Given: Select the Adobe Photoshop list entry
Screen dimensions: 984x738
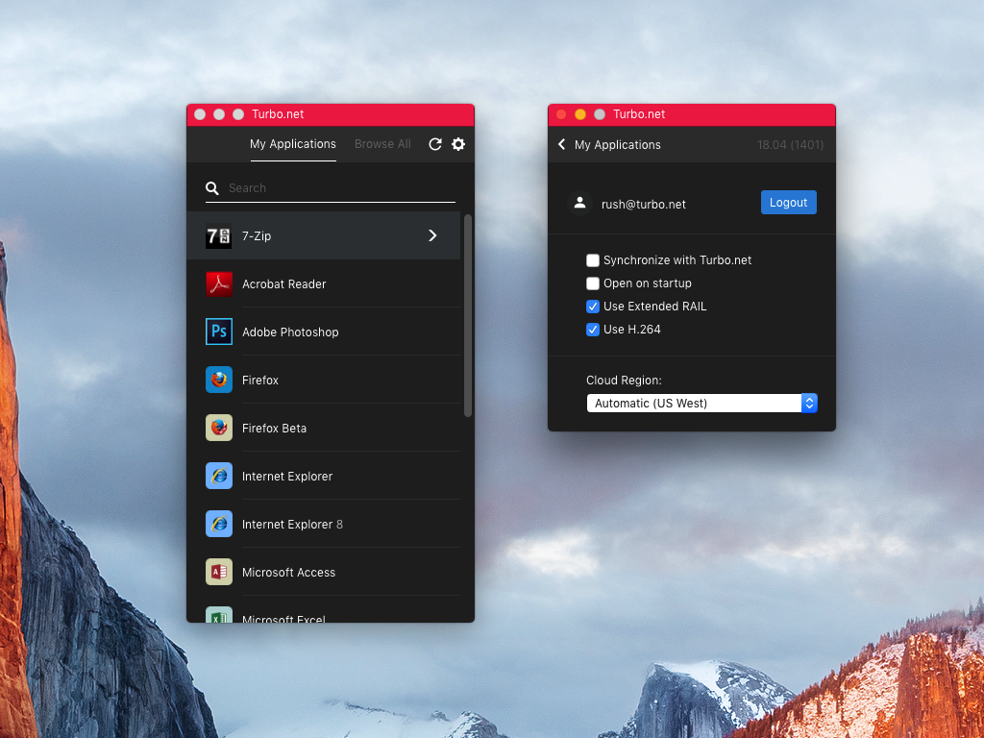Looking at the screenshot, I should [x=323, y=332].
